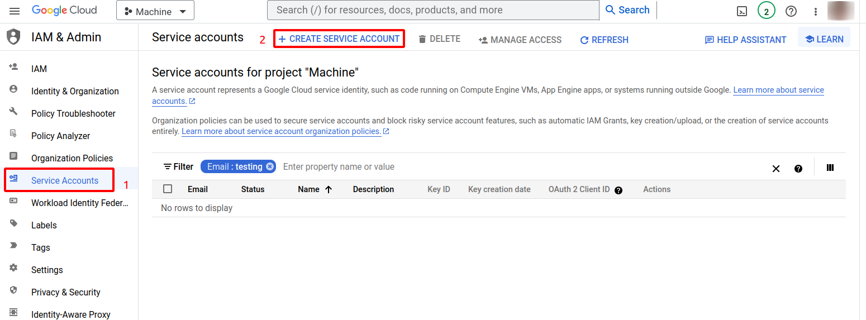Viewport: 866px width, 320px height.
Task: Select Service Accounts in the sidebar
Action: (65, 180)
